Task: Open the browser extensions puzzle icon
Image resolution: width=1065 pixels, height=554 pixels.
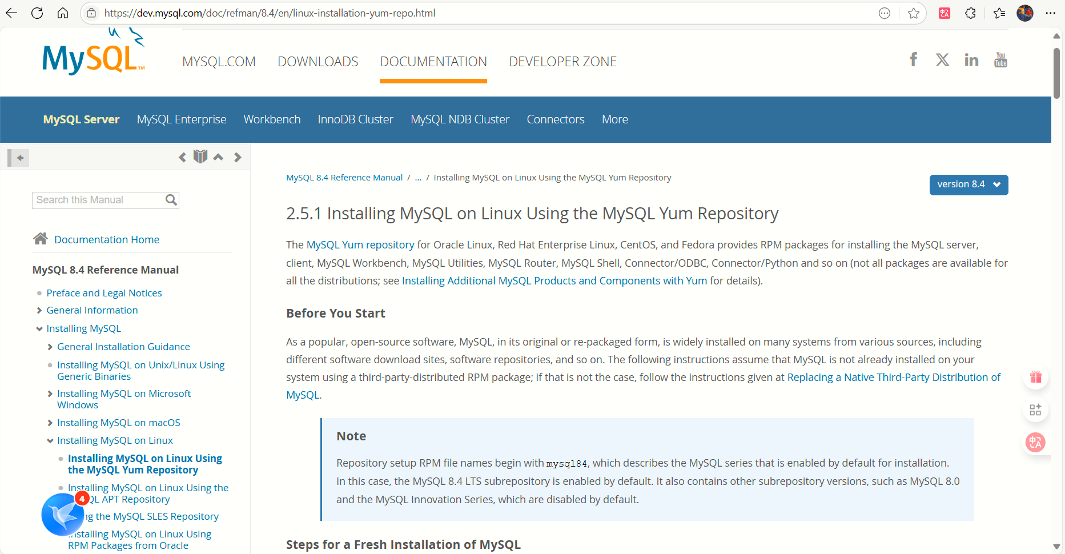Action: [971, 13]
